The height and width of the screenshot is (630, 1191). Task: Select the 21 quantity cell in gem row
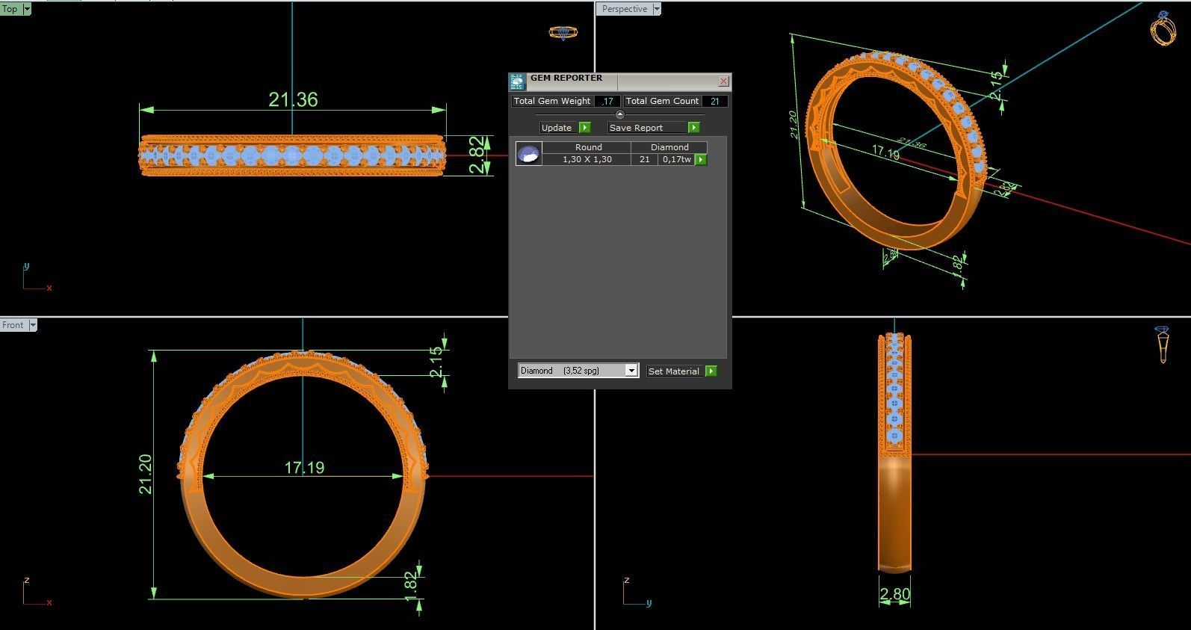tap(644, 160)
